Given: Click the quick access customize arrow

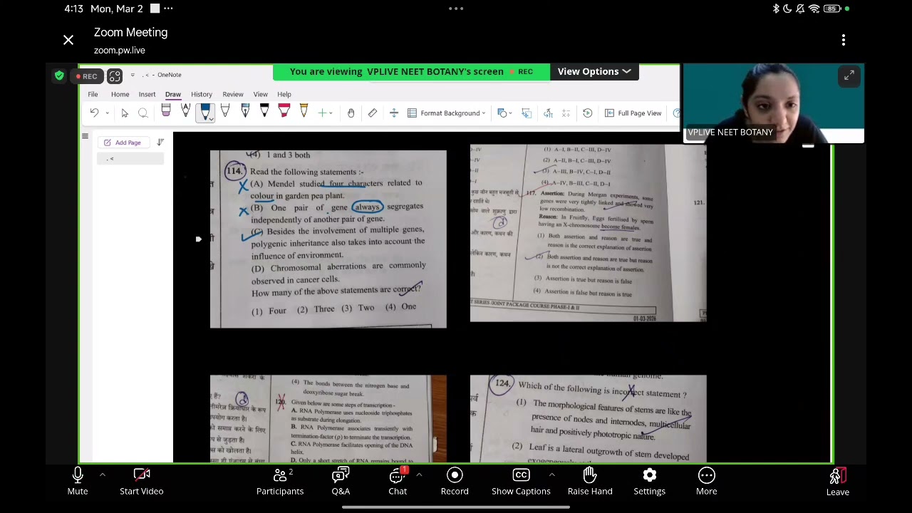Looking at the screenshot, I should click(133, 75).
